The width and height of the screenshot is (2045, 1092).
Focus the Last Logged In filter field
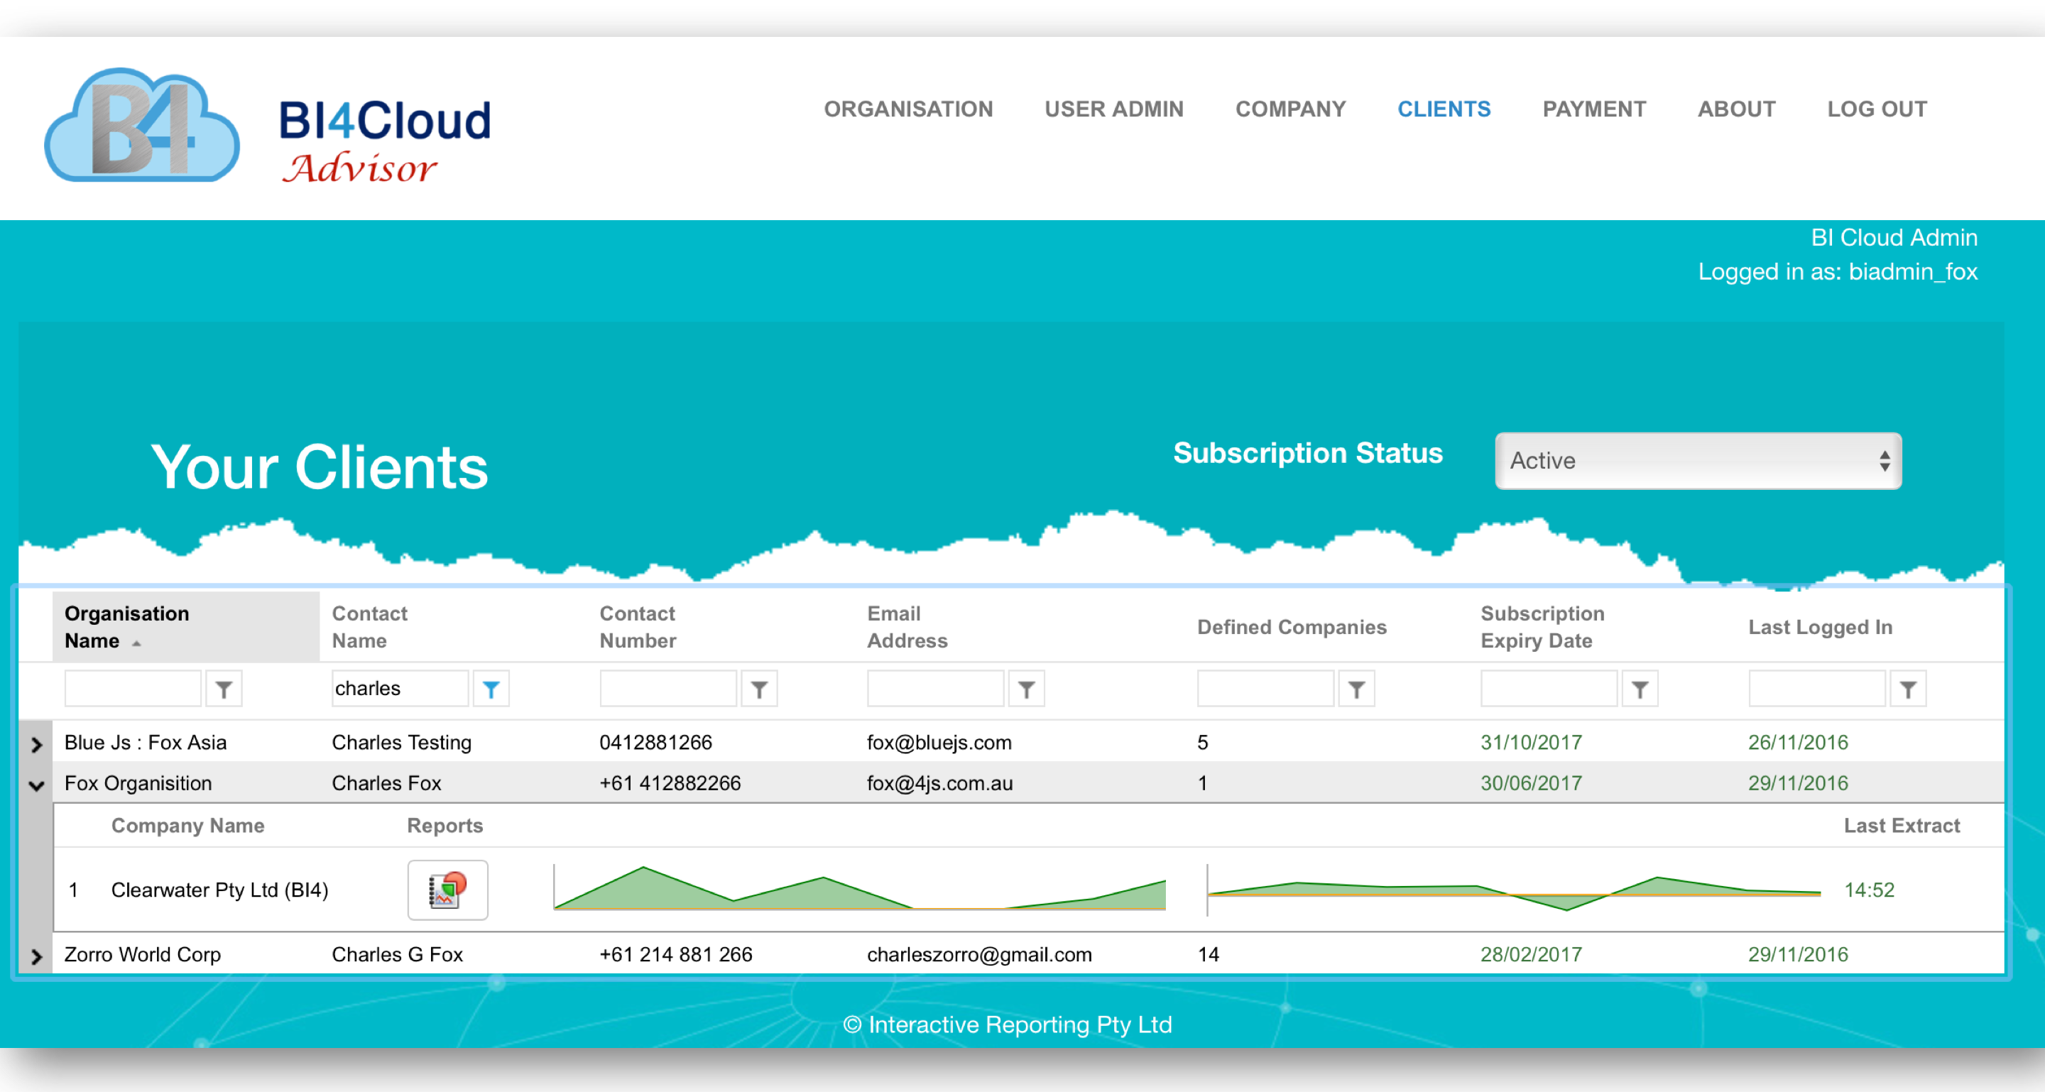[x=1816, y=689]
